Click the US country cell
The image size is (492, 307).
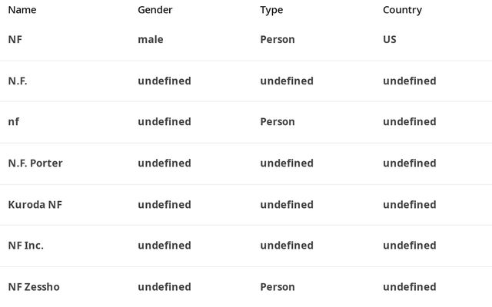tap(390, 39)
